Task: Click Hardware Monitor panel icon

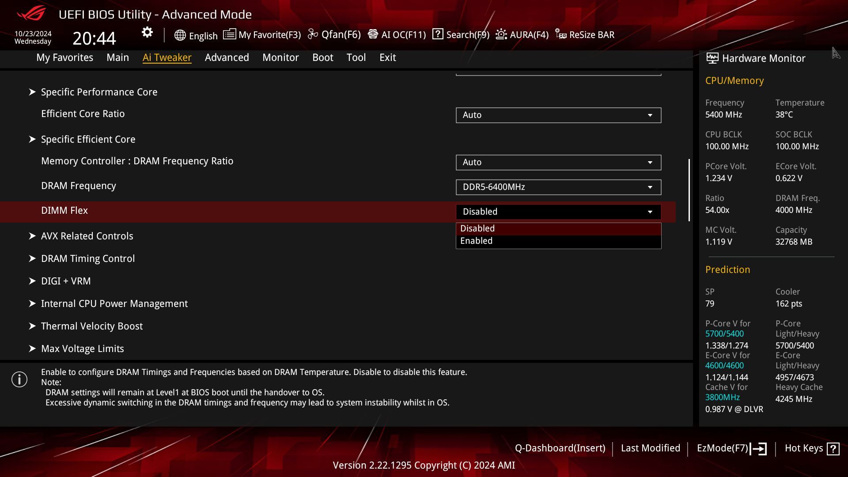Action: click(x=712, y=58)
